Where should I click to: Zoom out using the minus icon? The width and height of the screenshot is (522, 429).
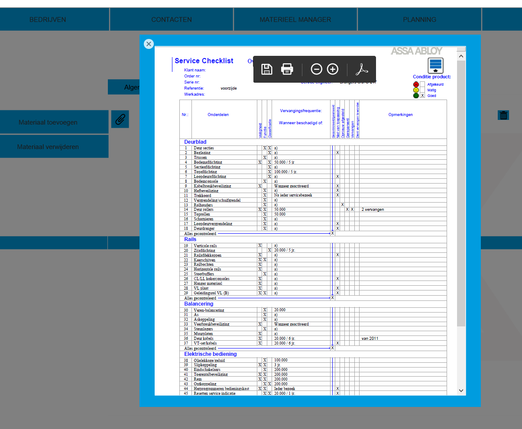tap(317, 69)
